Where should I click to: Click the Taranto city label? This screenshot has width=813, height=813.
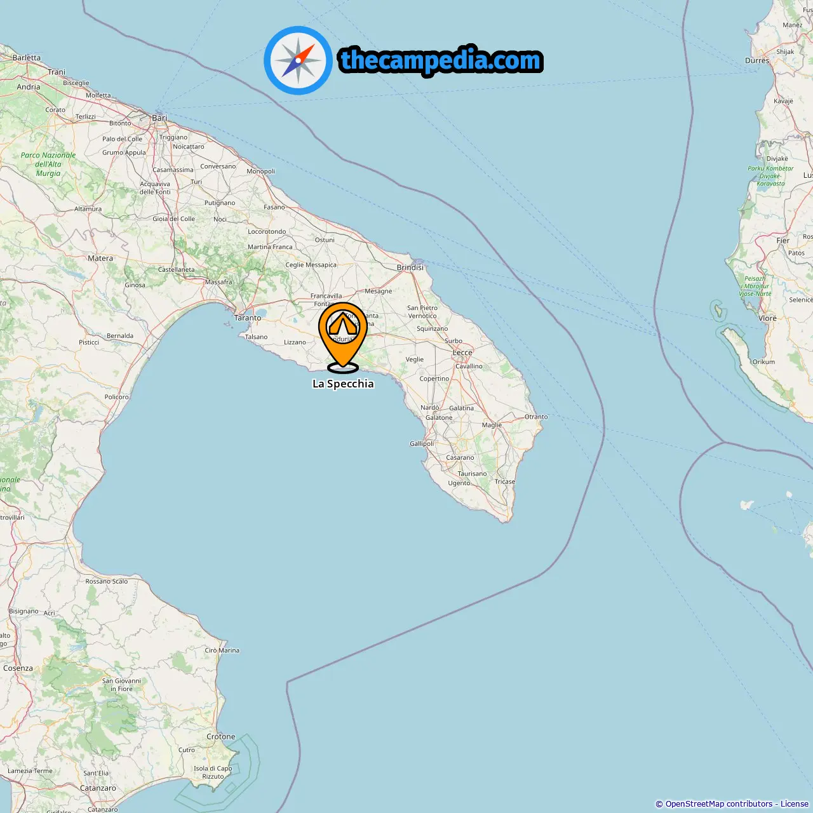coord(248,318)
